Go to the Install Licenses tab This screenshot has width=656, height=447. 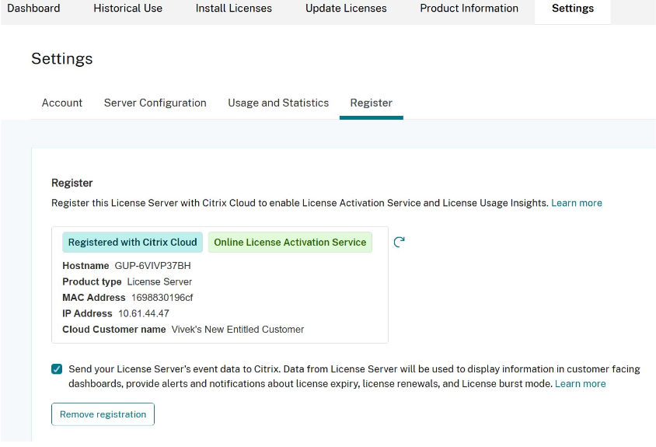pyautogui.click(x=233, y=9)
